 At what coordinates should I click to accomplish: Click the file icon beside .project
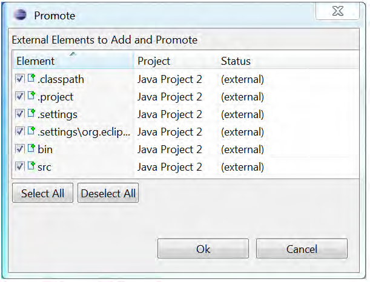point(31,96)
